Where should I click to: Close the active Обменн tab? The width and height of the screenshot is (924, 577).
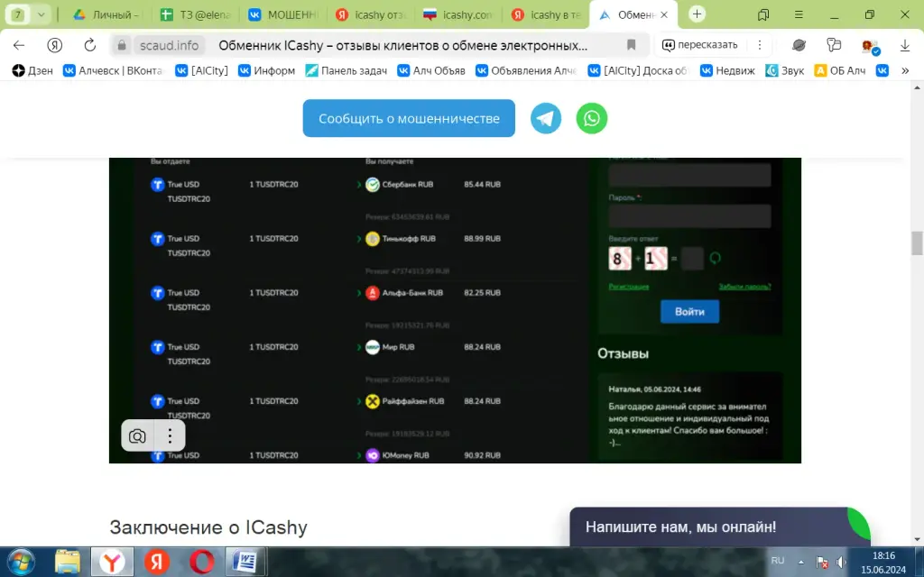coord(664,14)
